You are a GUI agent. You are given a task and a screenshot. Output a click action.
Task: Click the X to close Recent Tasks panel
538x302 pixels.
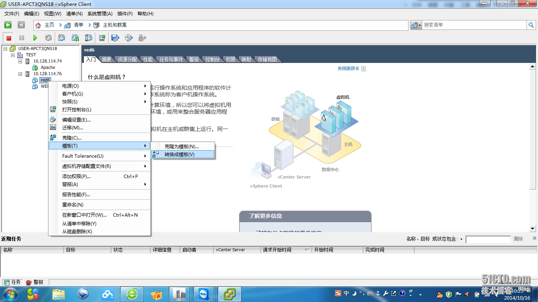click(534, 238)
